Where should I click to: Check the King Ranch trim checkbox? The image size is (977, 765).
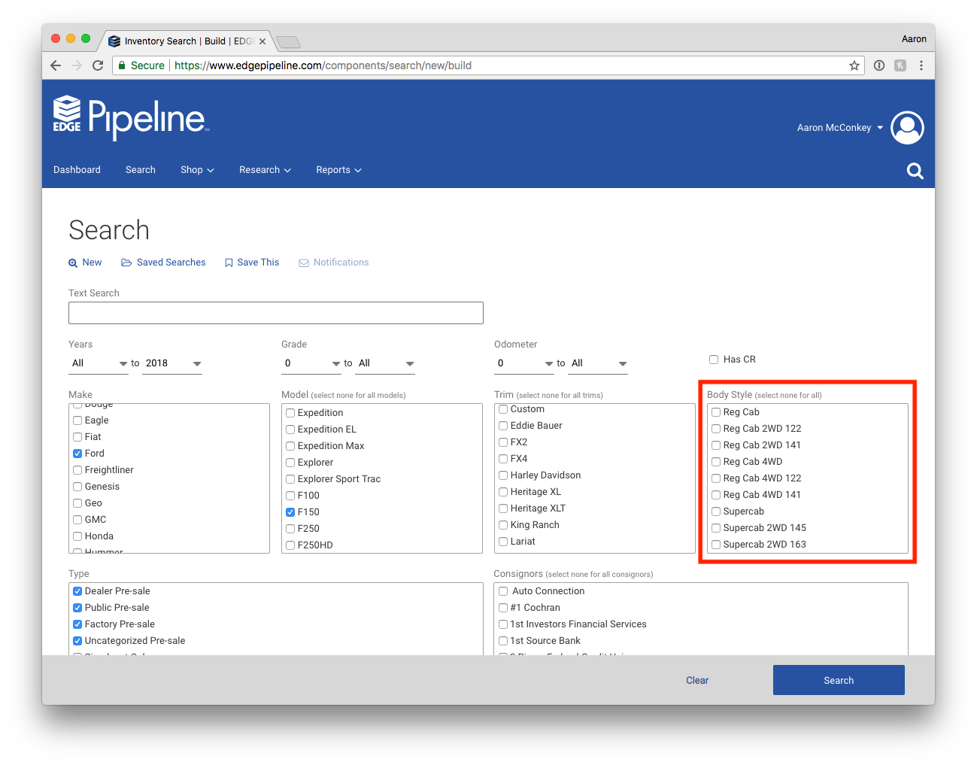coord(503,525)
